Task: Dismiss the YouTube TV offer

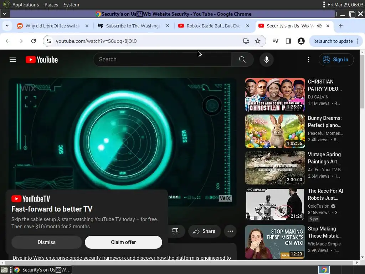Action: (47, 242)
